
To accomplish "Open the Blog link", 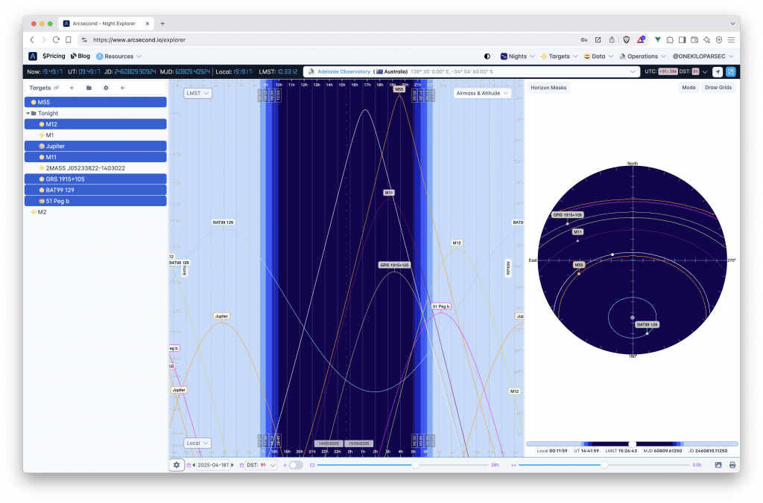I will (80, 57).
